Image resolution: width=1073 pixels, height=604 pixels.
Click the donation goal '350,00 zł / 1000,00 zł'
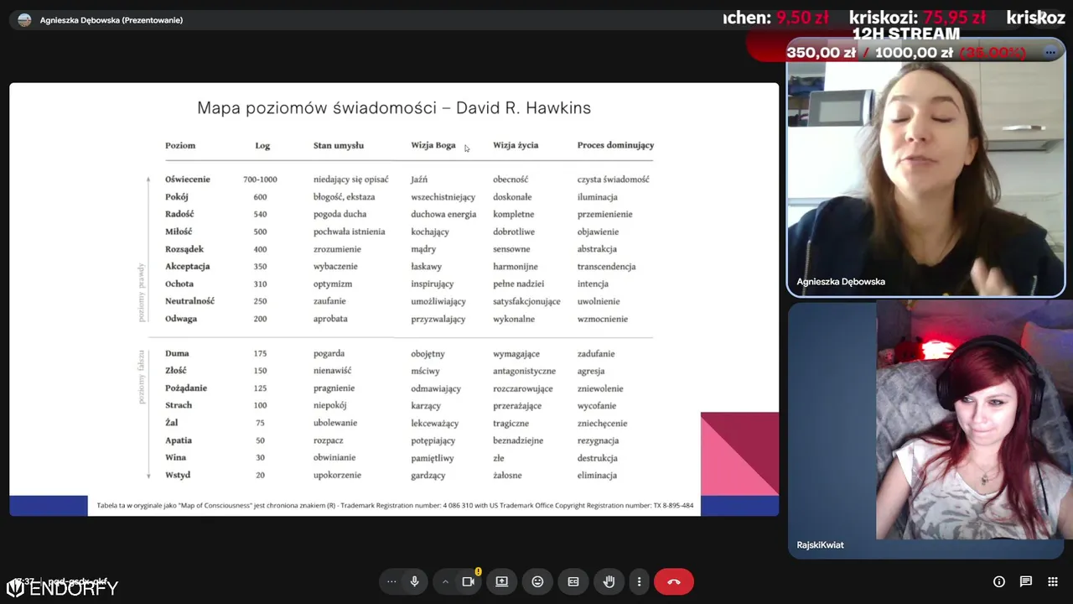click(869, 53)
